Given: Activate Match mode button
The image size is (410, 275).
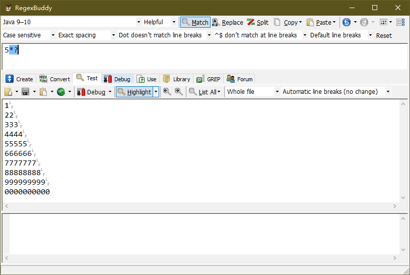Looking at the screenshot, I should pyautogui.click(x=195, y=23).
